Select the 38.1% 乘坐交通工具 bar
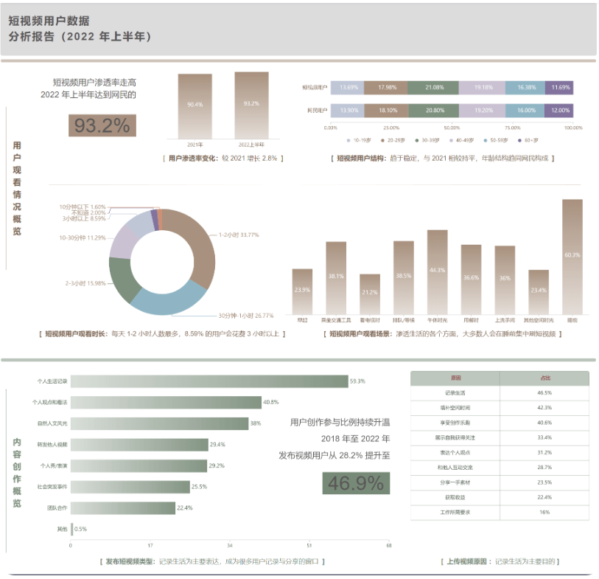 [x=336, y=278]
